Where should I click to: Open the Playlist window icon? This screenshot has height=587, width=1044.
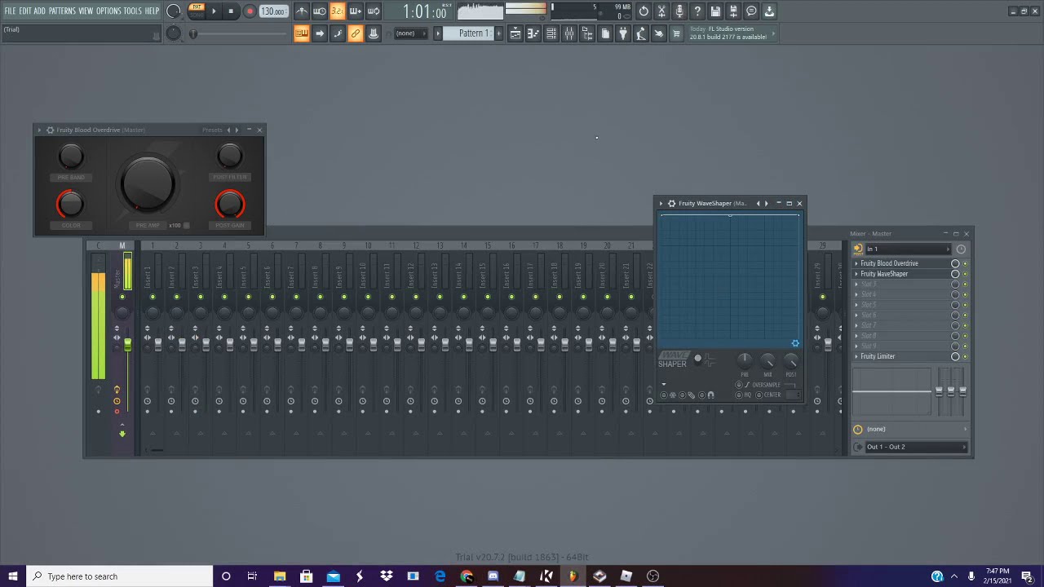(x=515, y=33)
